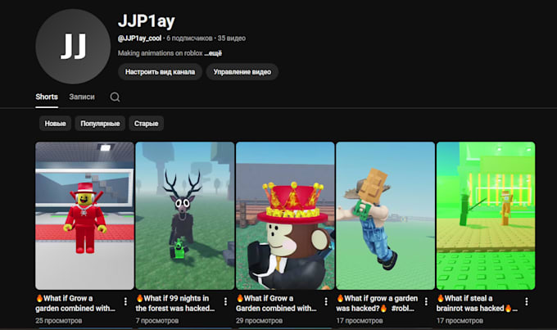Click '25 просмотров' view count text

[x=59, y=321]
